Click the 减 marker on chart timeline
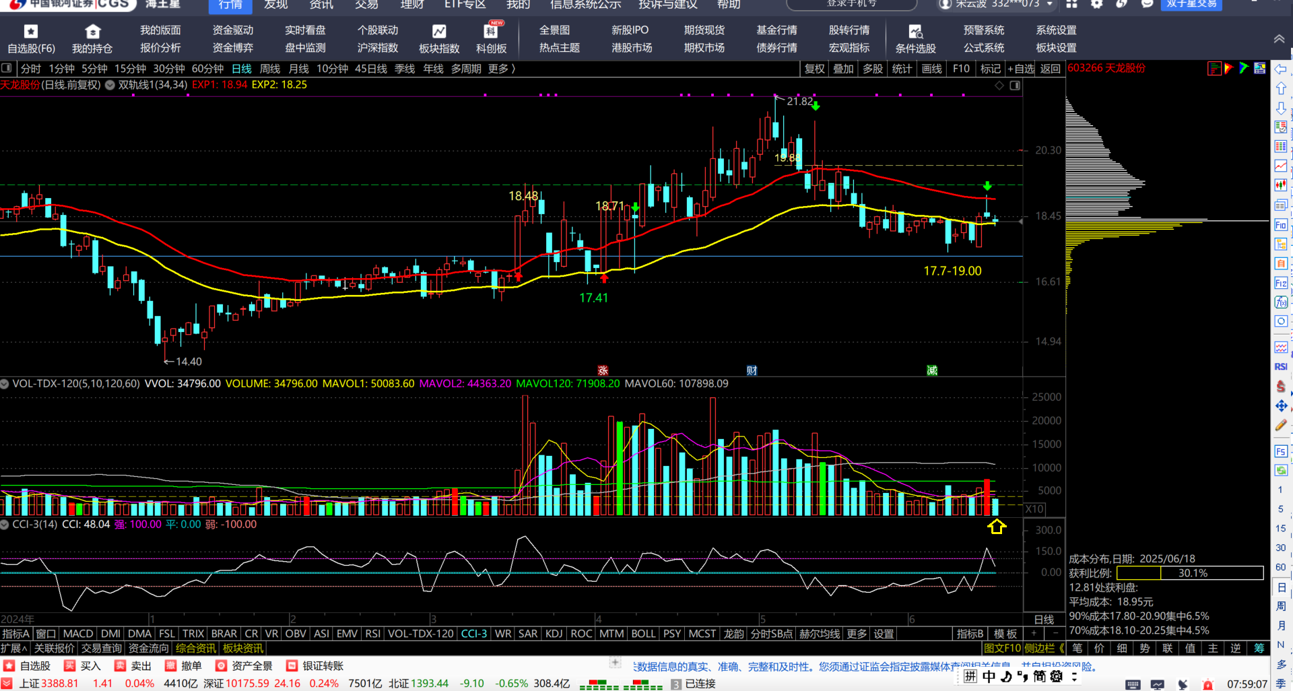The height and width of the screenshot is (691, 1293). [x=932, y=370]
